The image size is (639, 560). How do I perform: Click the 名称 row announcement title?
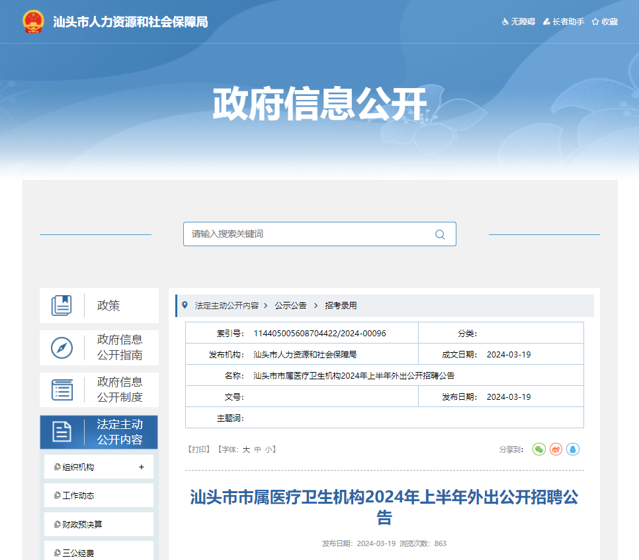click(354, 375)
